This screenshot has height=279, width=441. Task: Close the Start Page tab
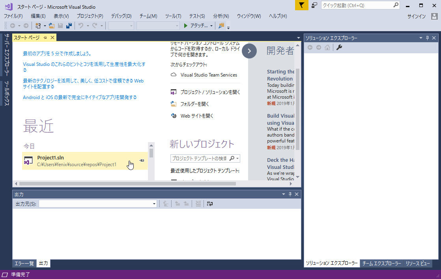(x=52, y=38)
